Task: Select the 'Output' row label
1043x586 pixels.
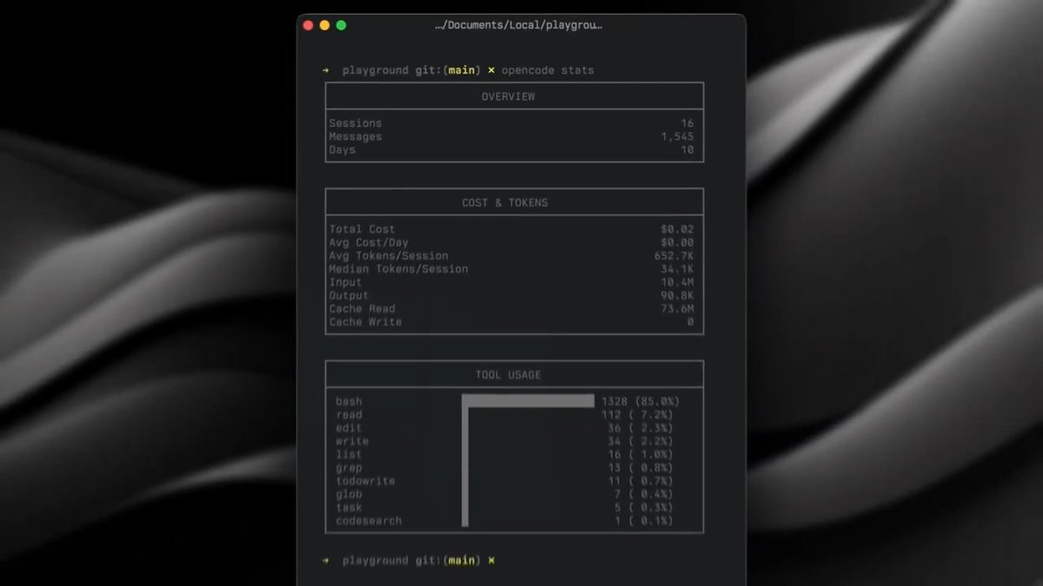Action: (349, 295)
